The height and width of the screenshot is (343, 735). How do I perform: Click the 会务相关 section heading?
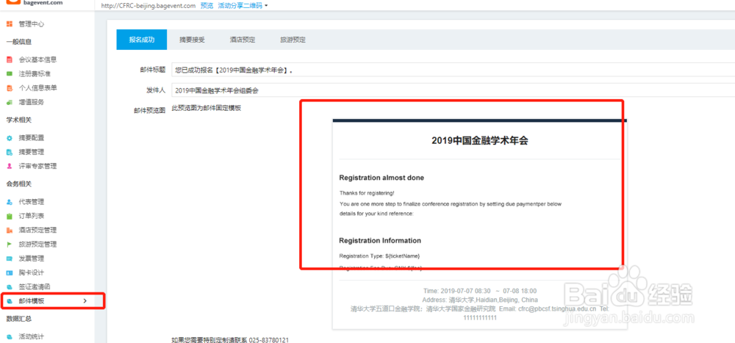click(x=19, y=184)
